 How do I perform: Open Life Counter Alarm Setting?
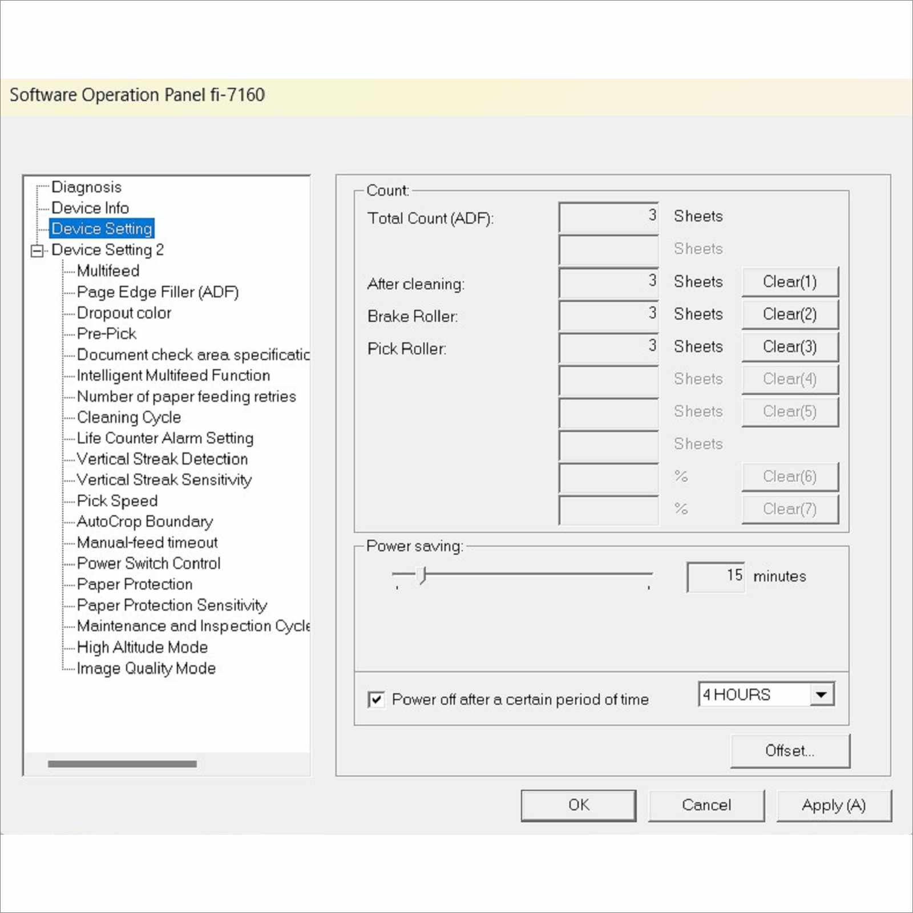165,438
